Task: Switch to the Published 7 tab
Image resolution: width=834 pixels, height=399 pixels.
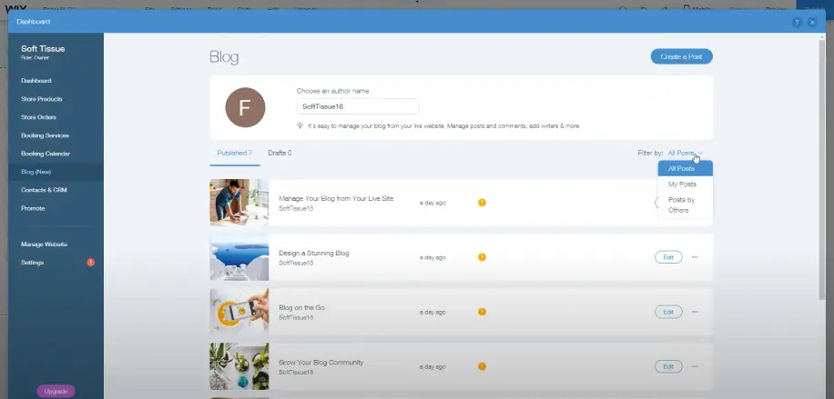Action: (x=235, y=153)
